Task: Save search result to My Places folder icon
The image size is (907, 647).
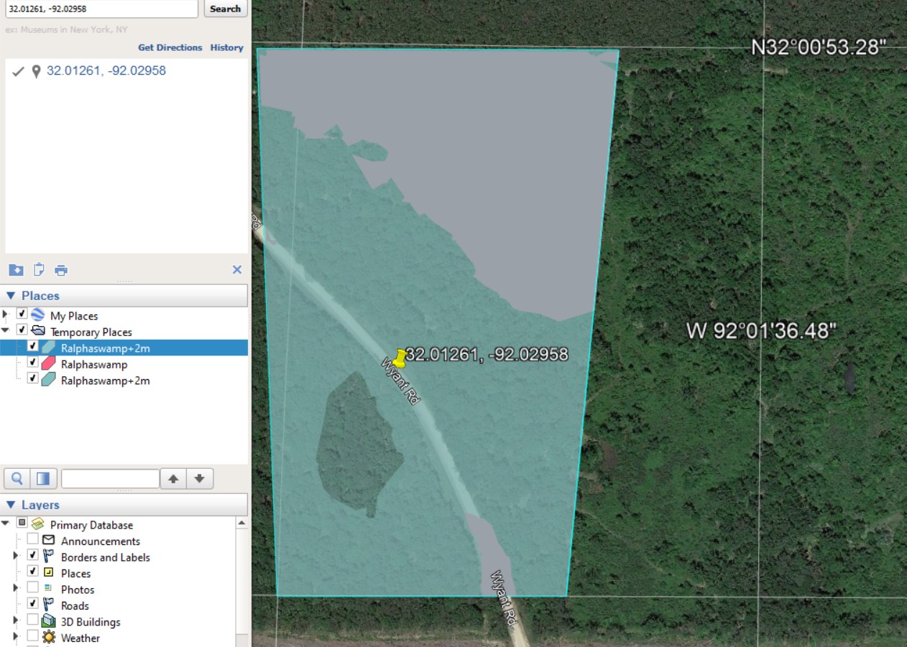Action: [x=16, y=270]
